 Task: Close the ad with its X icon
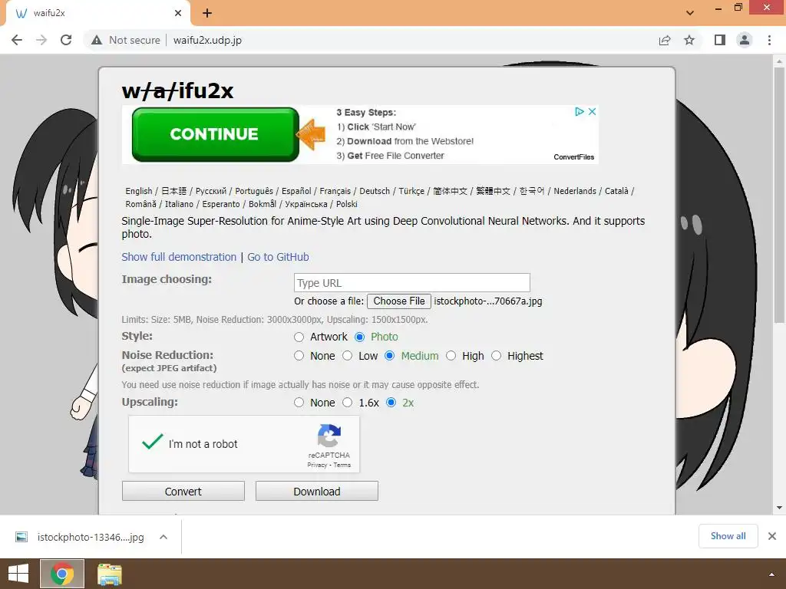[x=592, y=111]
